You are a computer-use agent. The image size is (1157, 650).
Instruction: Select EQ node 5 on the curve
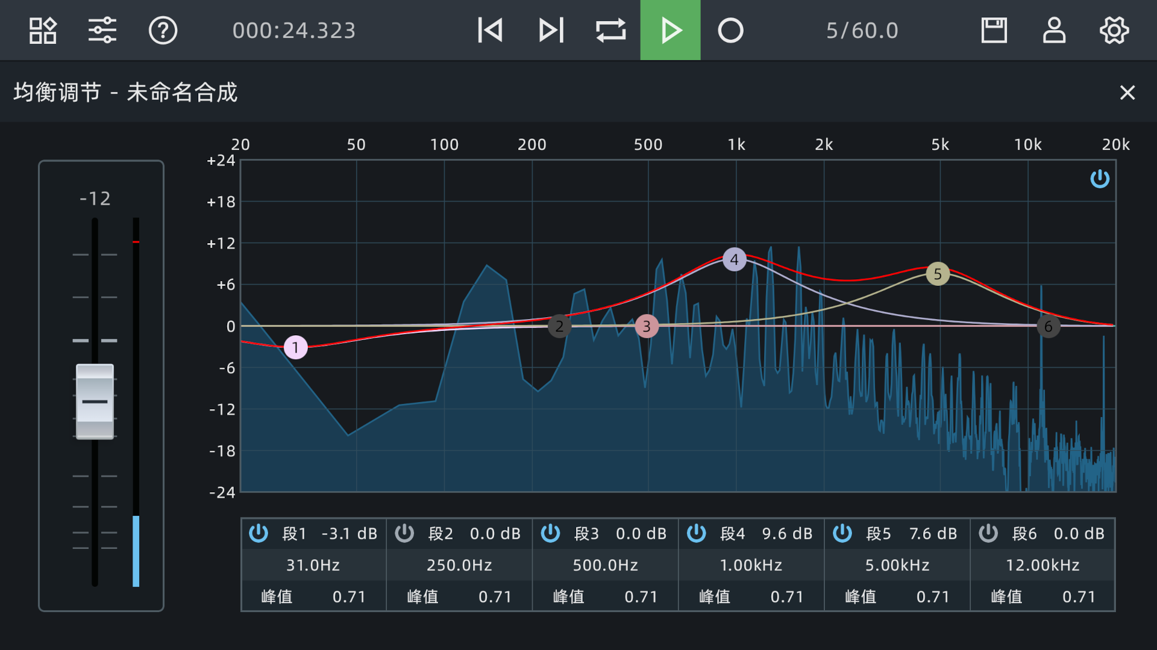[938, 274]
